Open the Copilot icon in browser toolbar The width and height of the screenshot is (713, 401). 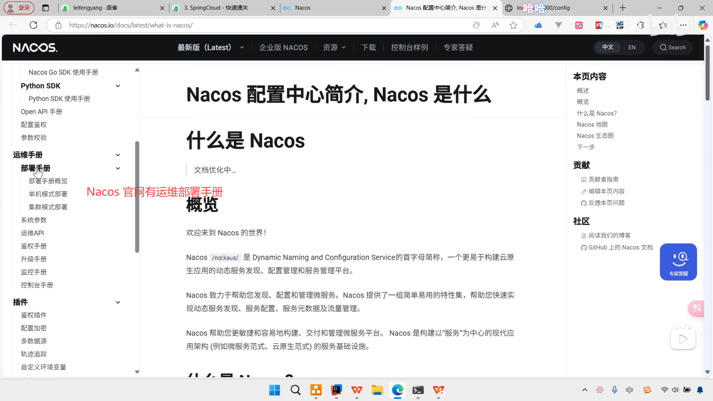coord(703,25)
